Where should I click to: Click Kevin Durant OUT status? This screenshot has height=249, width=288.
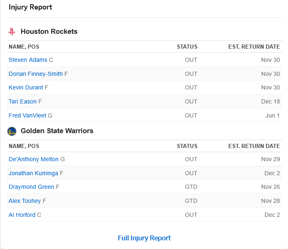pyautogui.click(x=191, y=87)
